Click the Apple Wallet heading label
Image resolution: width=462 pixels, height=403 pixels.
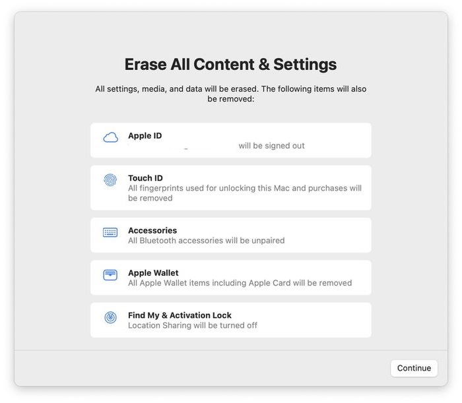point(153,273)
